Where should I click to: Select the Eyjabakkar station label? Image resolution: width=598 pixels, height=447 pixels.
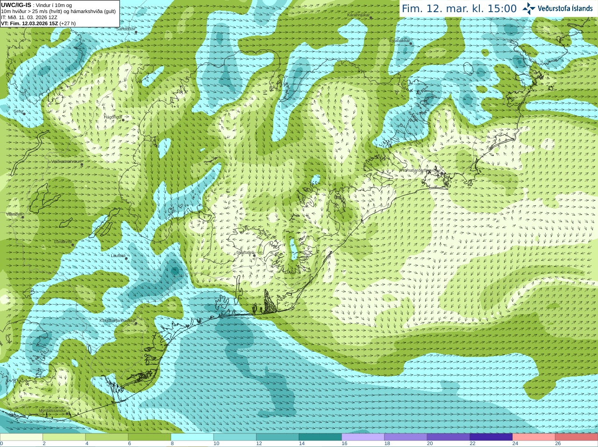click(399, 41)
